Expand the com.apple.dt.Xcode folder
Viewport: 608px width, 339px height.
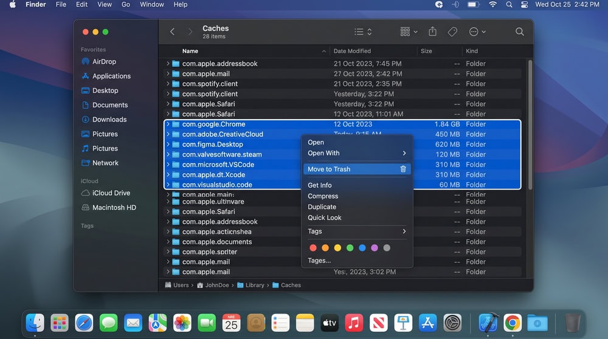168,175
